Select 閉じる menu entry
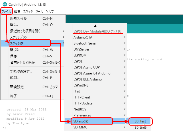Screen dimensions: 183x131 [x=32, y=50]
